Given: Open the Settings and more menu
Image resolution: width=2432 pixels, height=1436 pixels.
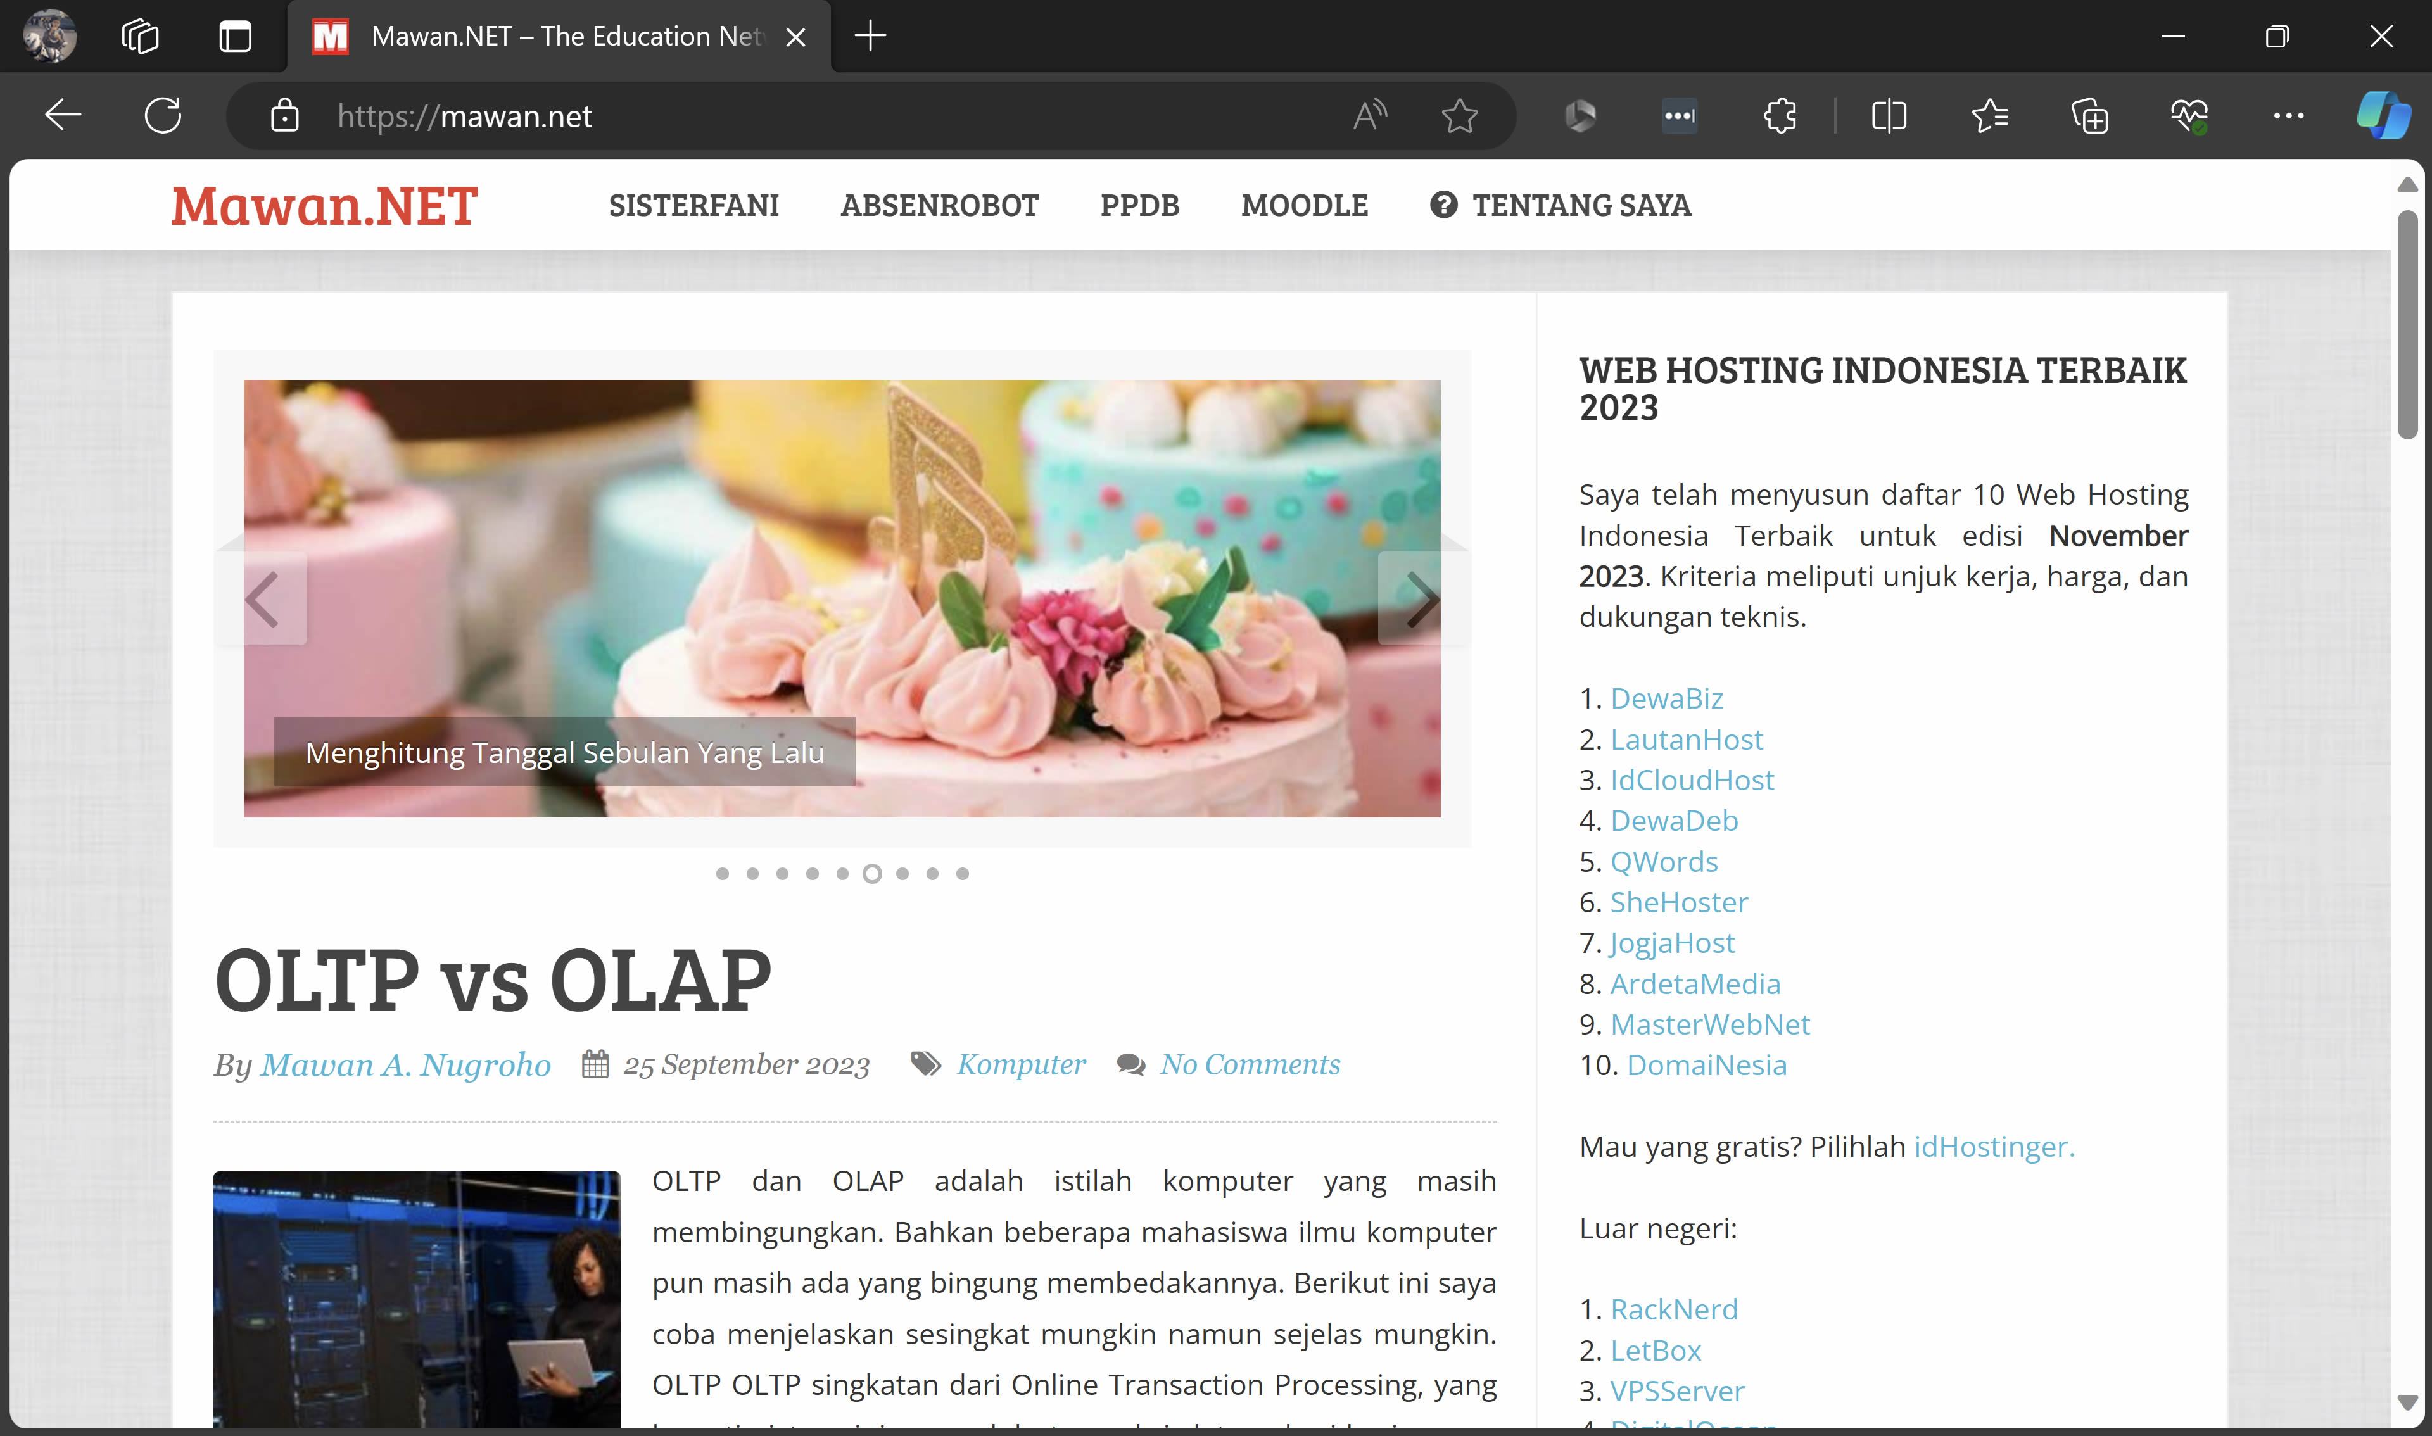Looking at the screenshot, I should pos(2288,115).
